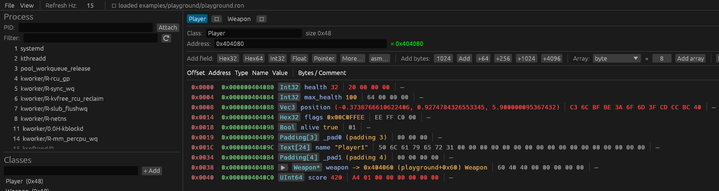Refresh the process list

tap(166, 38)
